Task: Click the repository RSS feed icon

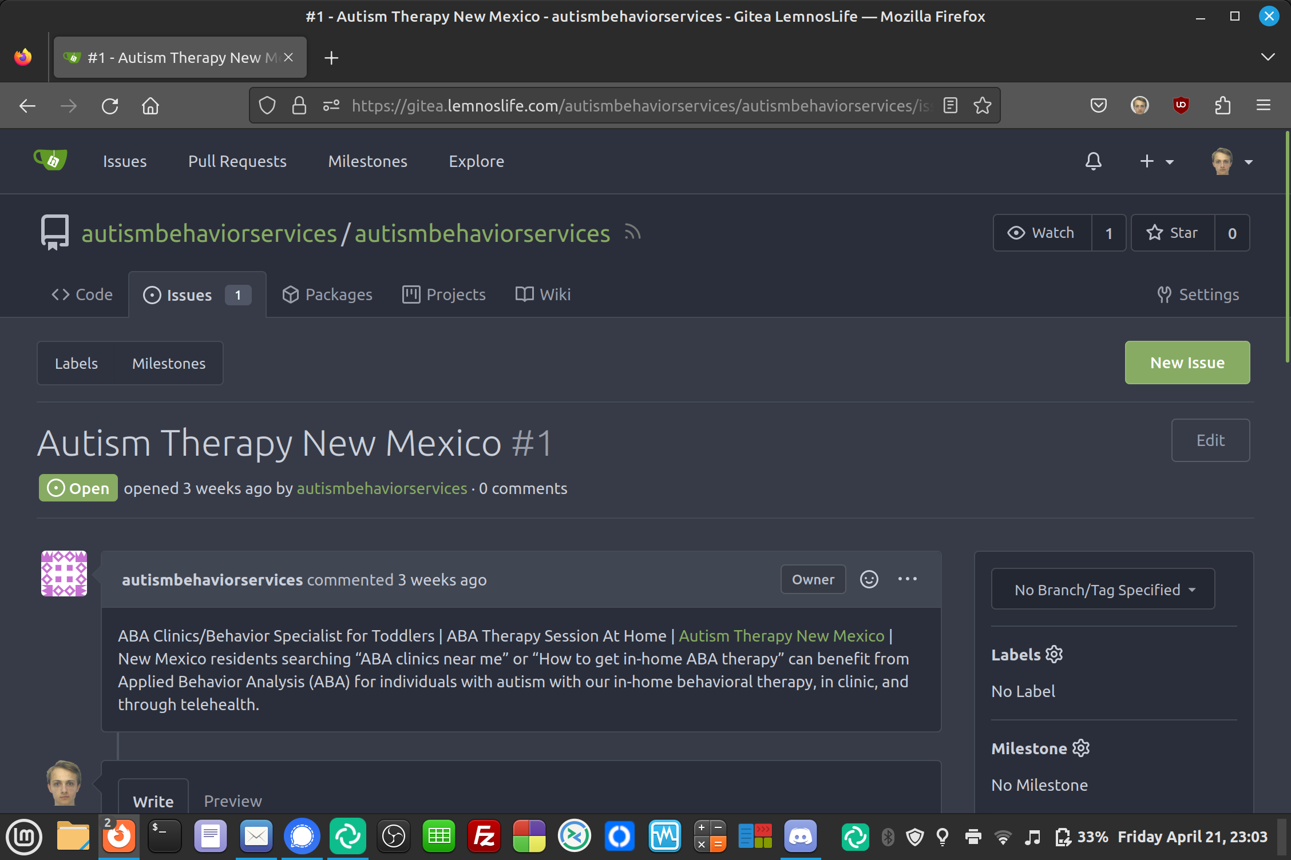Action: coord(632,233)
